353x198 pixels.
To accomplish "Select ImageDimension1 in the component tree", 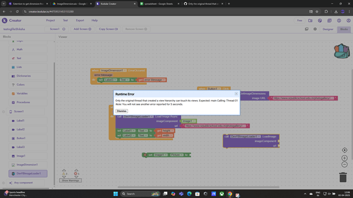I will pyautogui.click(x=28, y=164).
